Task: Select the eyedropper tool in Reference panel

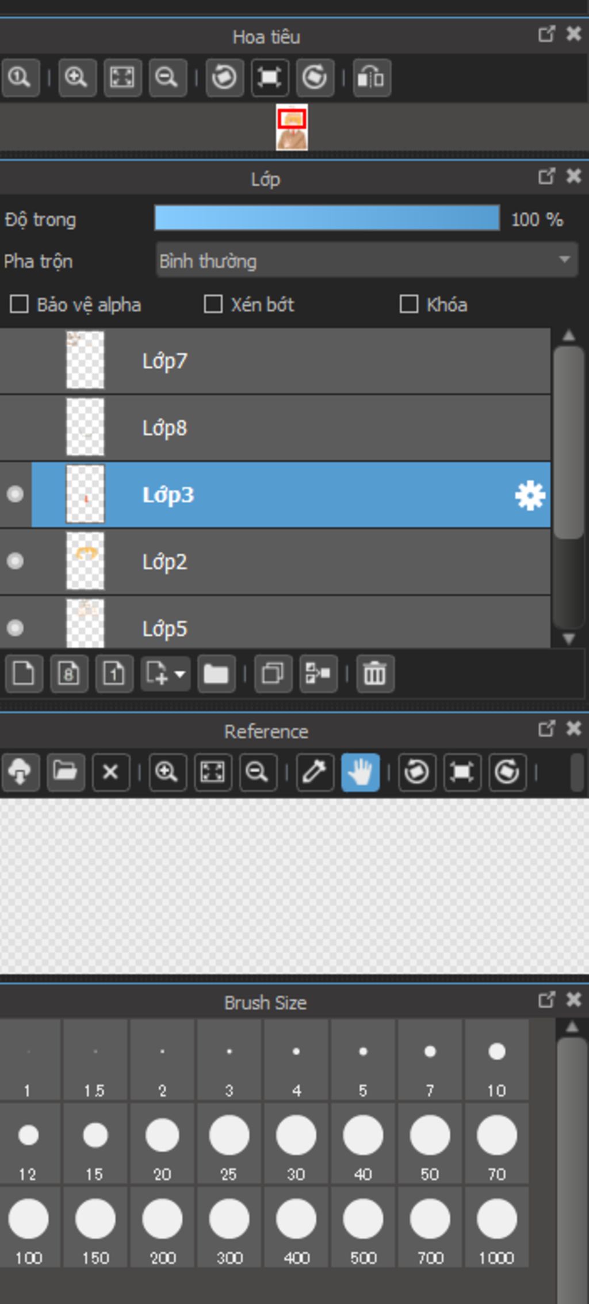Action: [315, 772]
